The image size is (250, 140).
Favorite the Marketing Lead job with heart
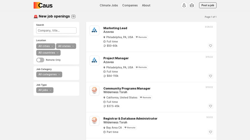click(x=210, y=46)
